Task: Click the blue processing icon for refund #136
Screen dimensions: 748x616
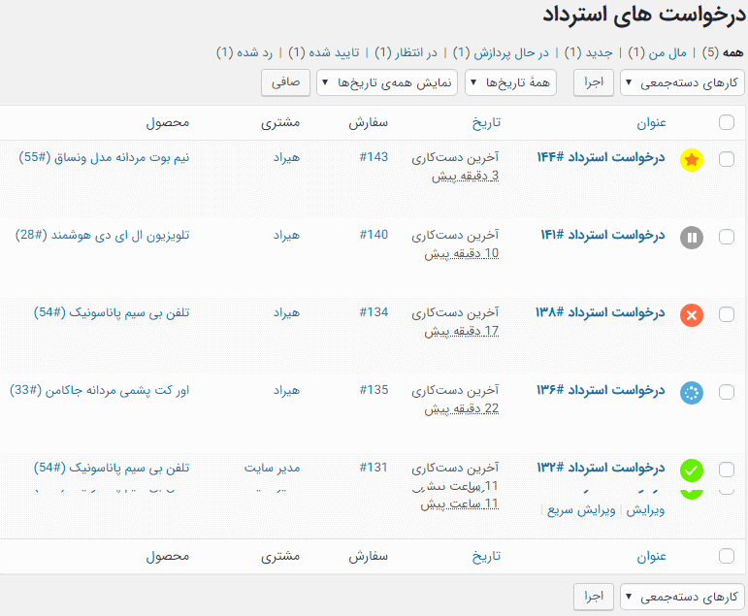Action: 691,393
